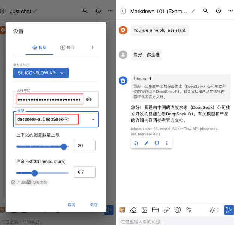Screen dimensions: 234x225
Task: Switch to the 模型 tab
Action: coord(39,48)
